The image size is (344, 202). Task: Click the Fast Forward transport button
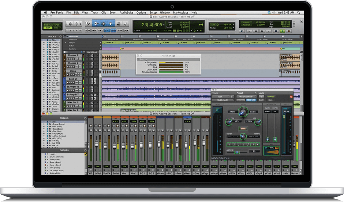[262, 31]
